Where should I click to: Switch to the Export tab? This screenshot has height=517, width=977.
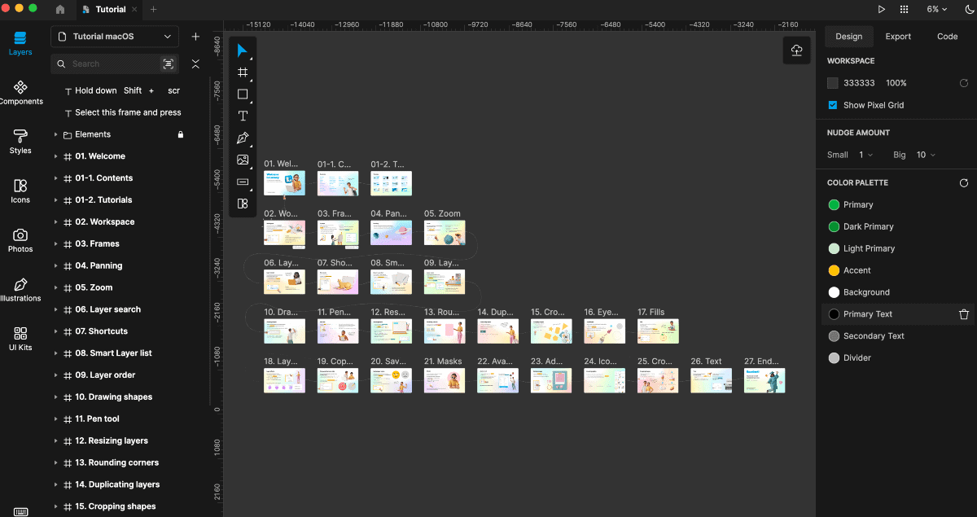[x=898, y=37]
